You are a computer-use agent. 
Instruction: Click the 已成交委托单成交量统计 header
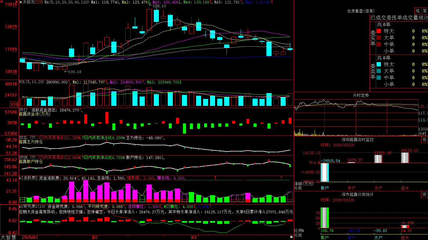(399, 18)
